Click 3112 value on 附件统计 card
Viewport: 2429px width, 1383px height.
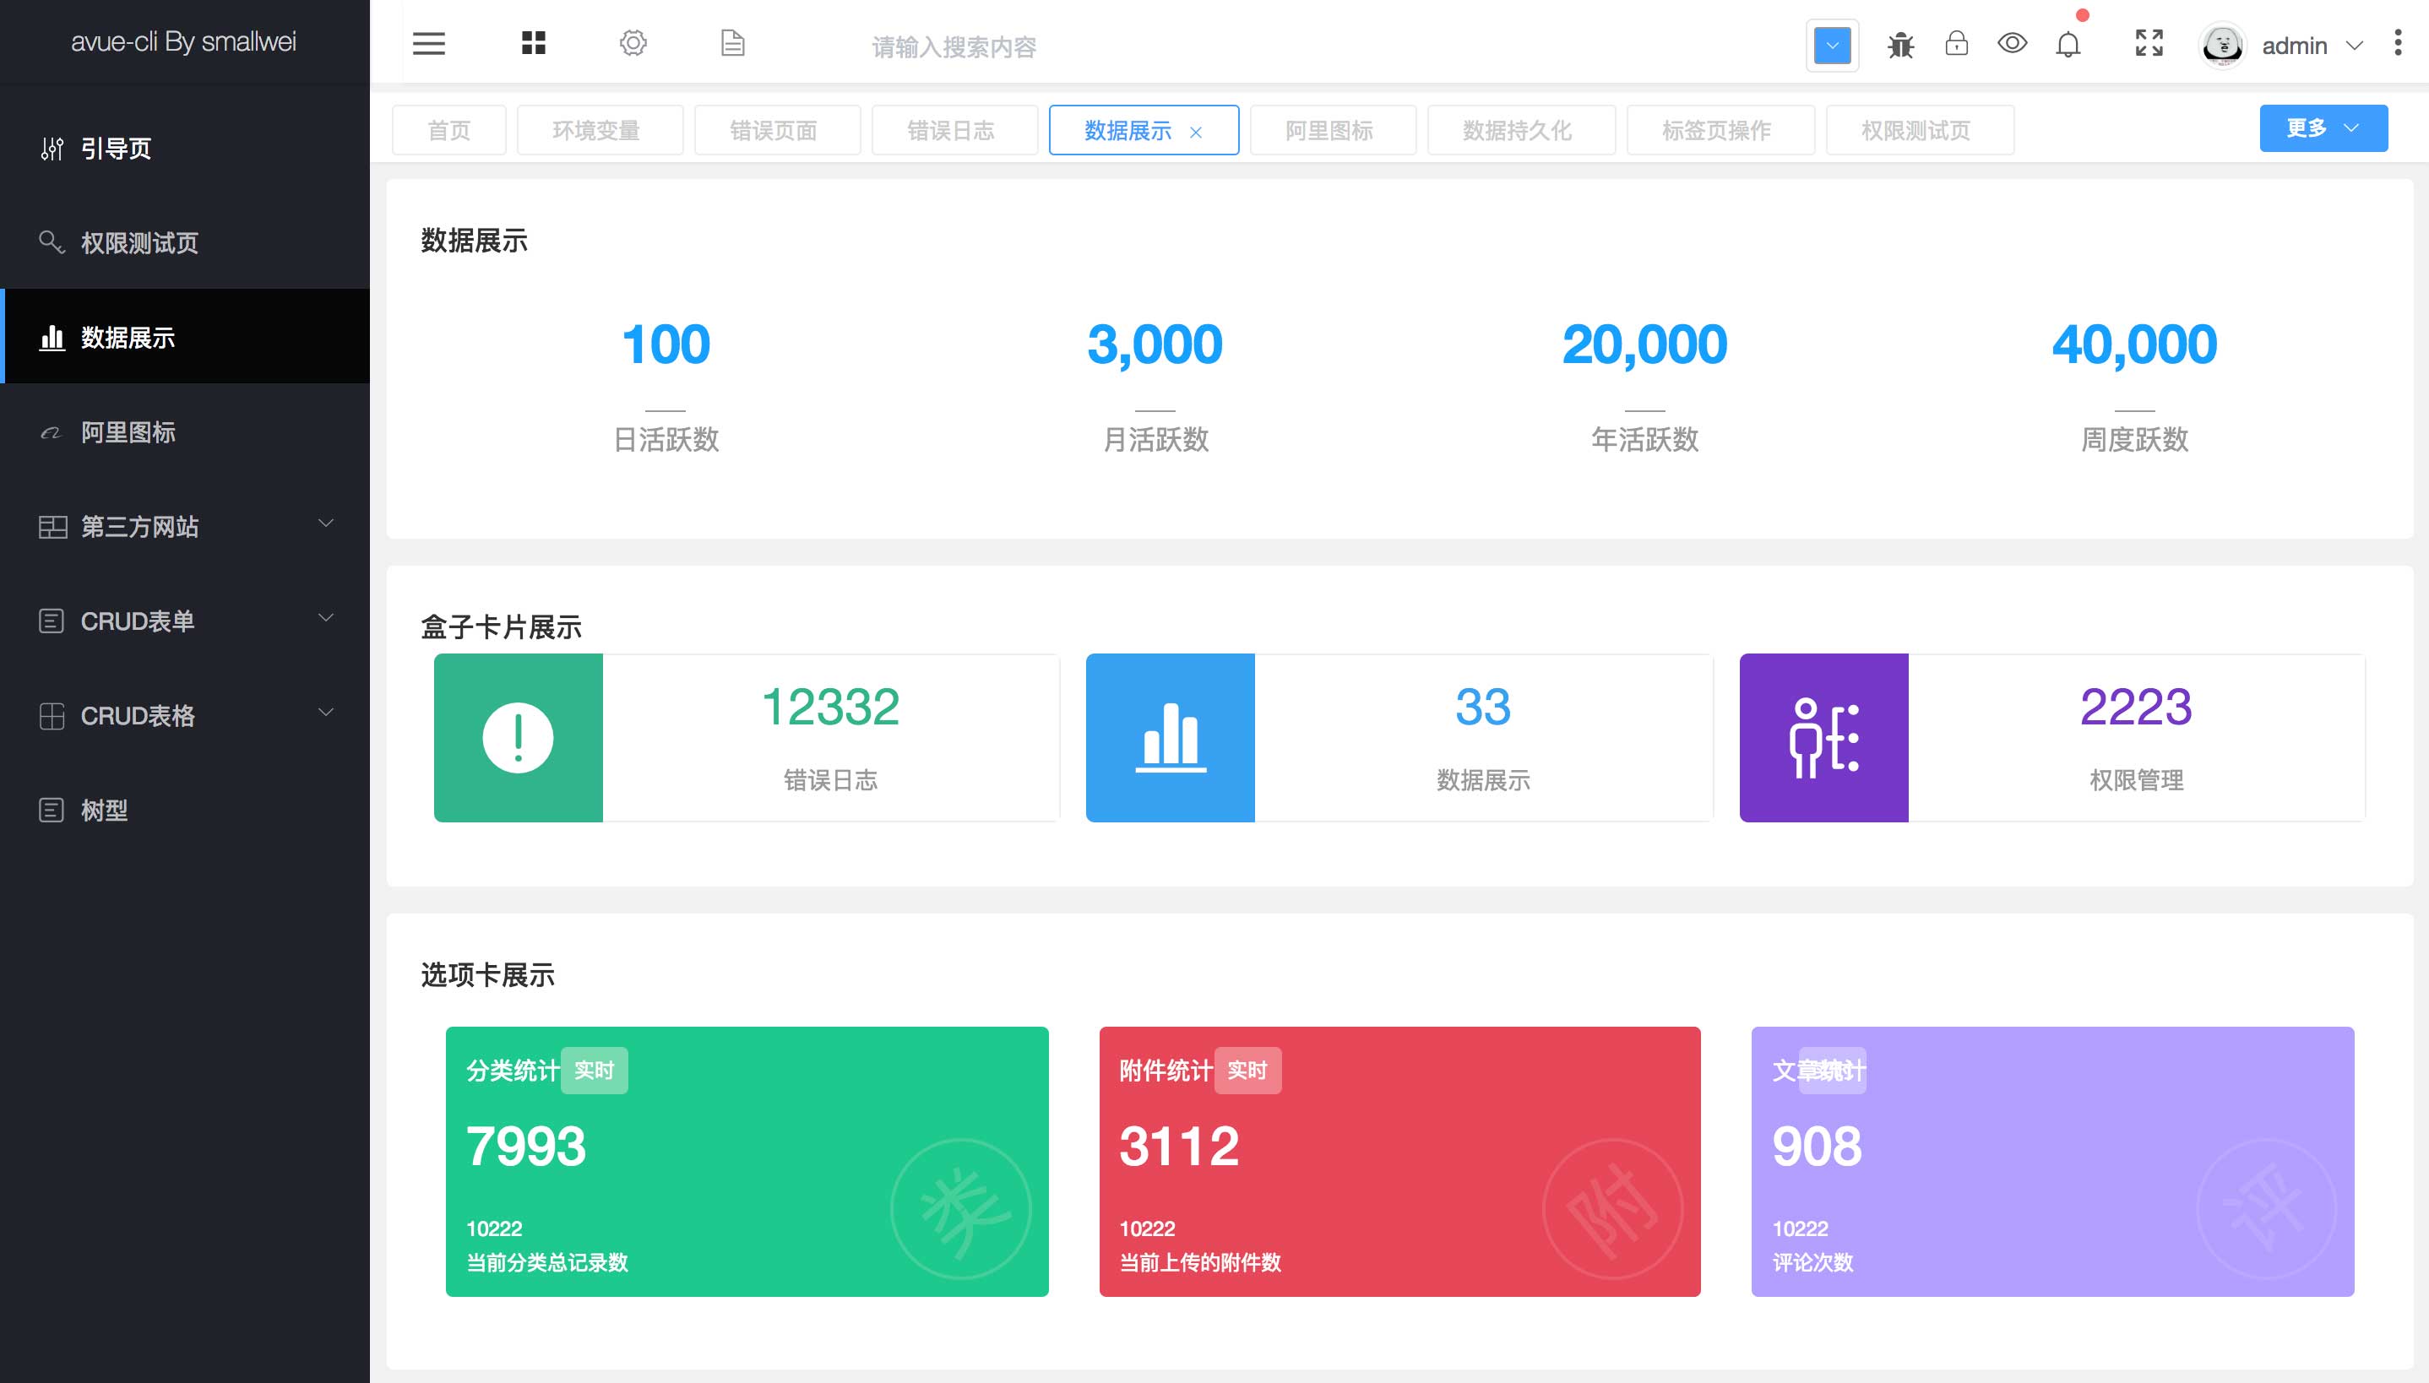click(x=1179, y=1146)
